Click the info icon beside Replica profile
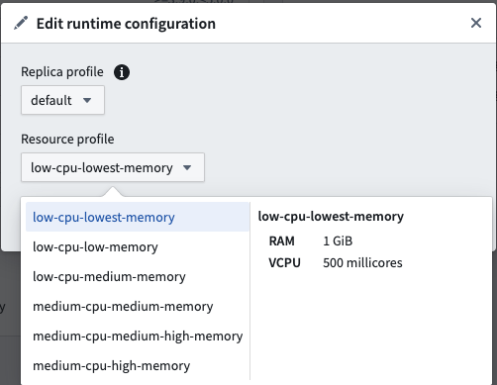Viewport: 497px width, 385px height. (122, 72)
